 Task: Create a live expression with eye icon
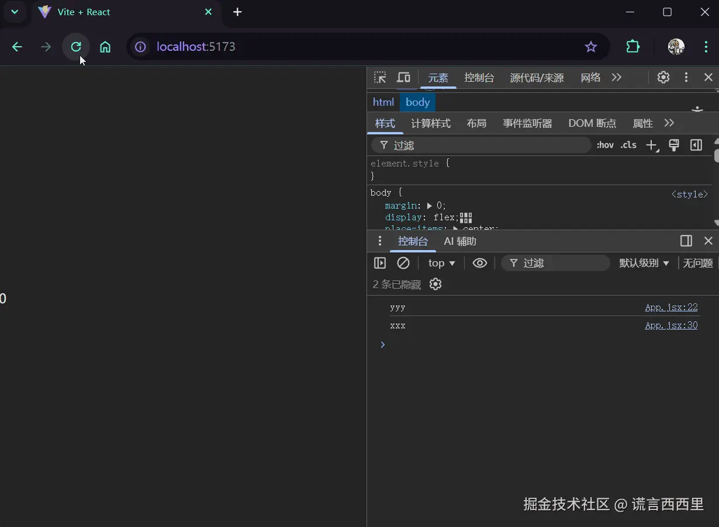tap(480, 263)
